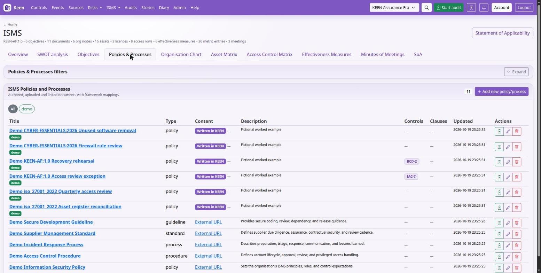This screenshot has height=273, width=541.
Task: Edit Demo Secure Development Guideline row
Action: (508, 223)
